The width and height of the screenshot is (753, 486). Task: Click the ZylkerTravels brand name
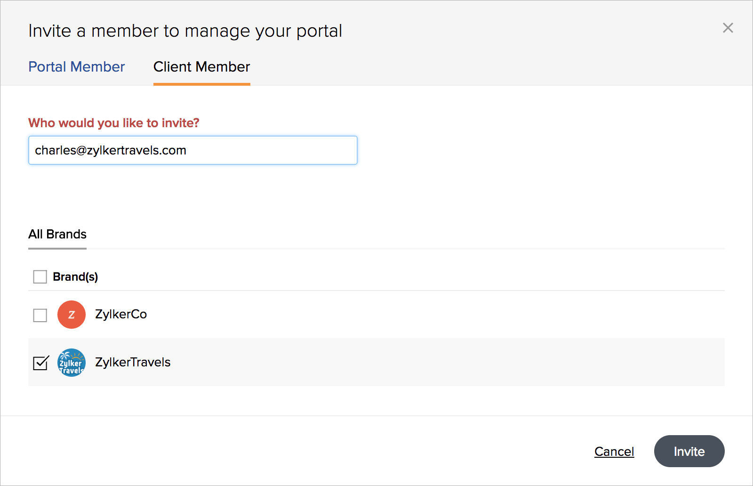[133, 363]
